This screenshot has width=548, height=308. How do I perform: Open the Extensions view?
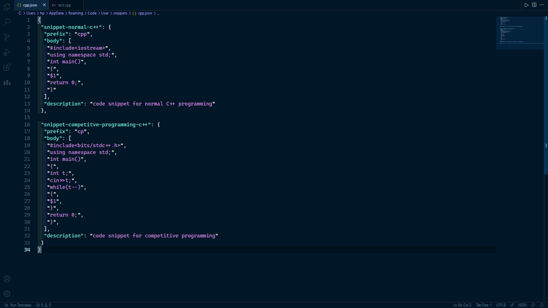tap(7, 67)
